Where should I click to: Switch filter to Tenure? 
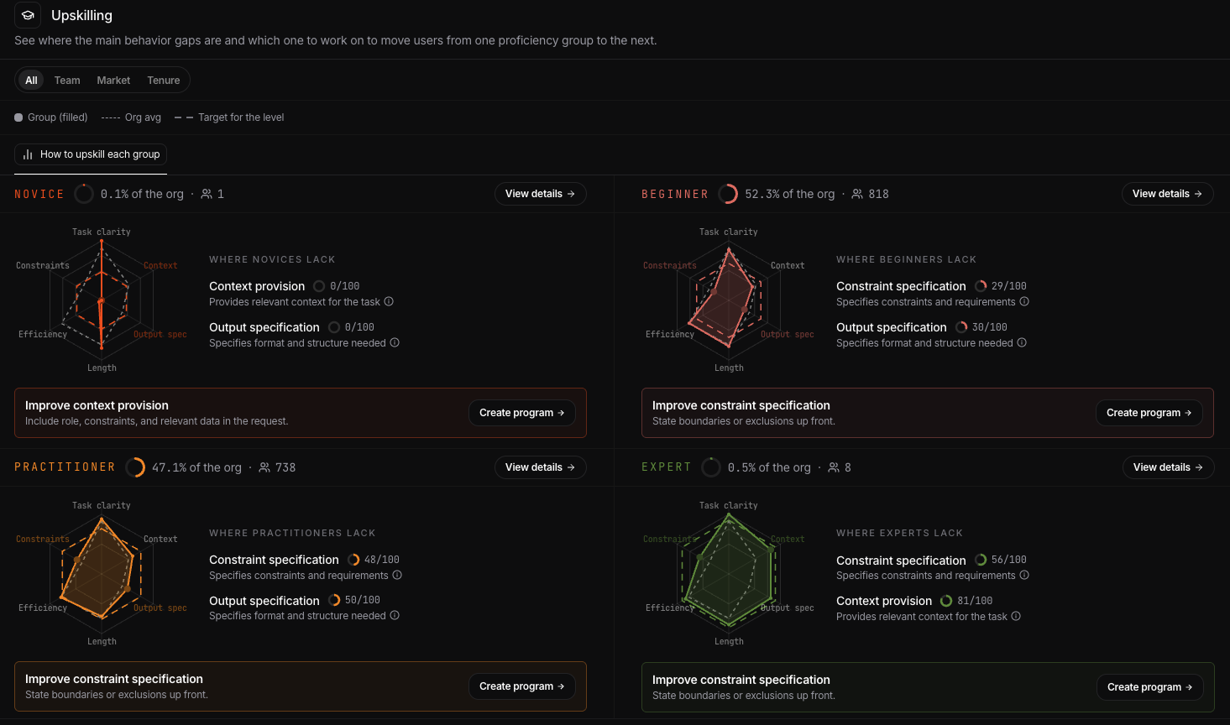(x=164, y=81)
